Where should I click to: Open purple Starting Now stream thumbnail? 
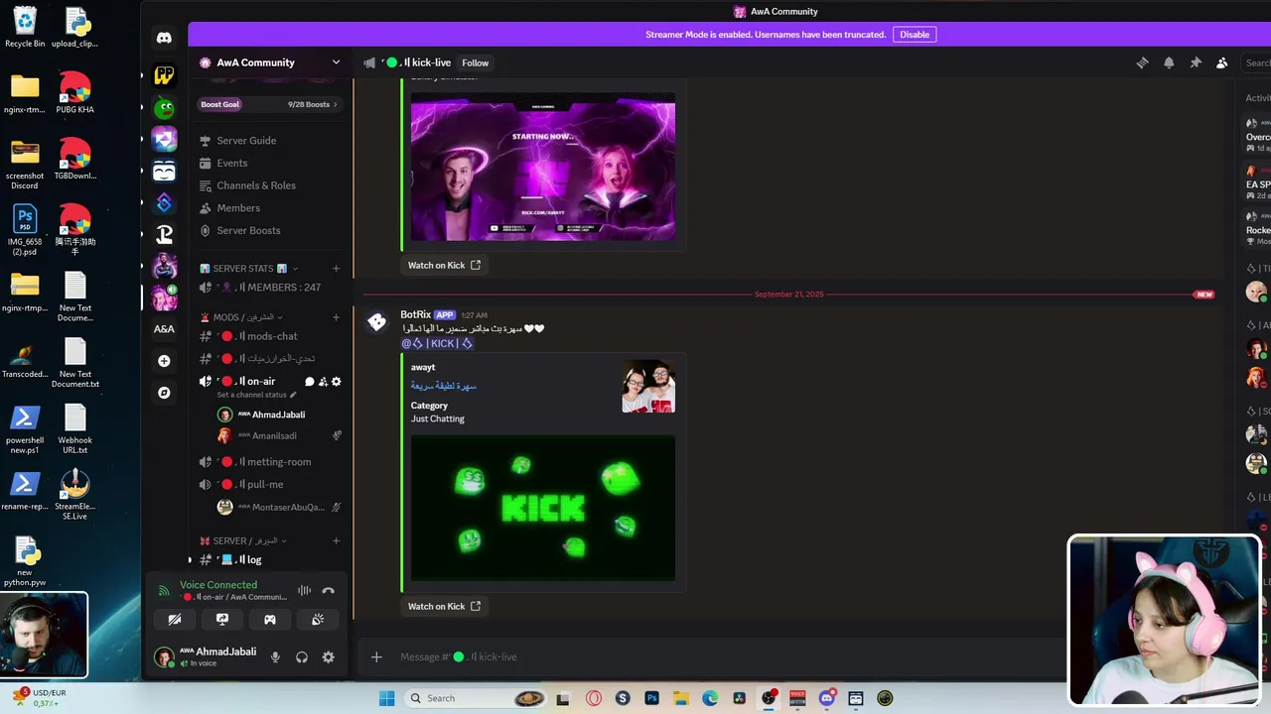coord(543,168)
